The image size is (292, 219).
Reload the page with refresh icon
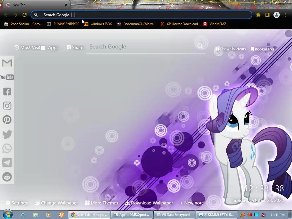[25, 15]
